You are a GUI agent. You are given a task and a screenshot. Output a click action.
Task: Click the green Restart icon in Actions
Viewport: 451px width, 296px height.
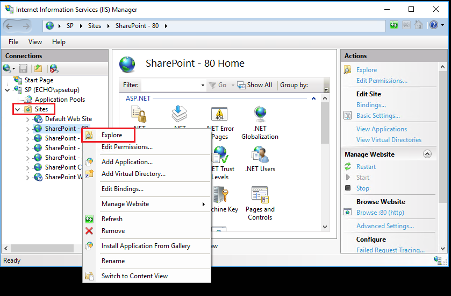(348, 166)
